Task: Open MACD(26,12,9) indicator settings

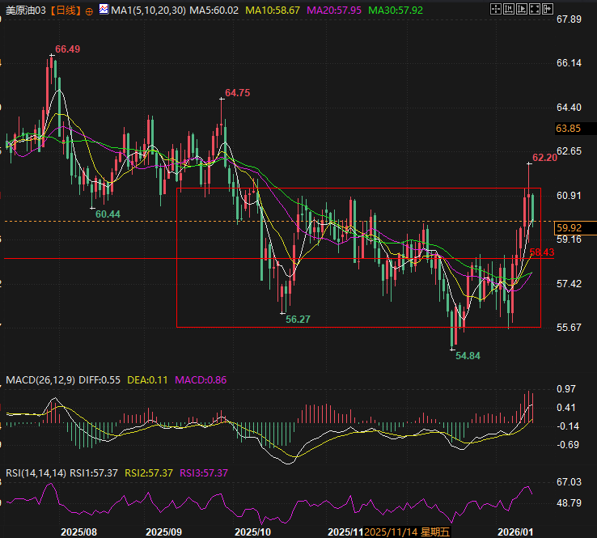Action: pyautogui.click(x=40, y=380)
